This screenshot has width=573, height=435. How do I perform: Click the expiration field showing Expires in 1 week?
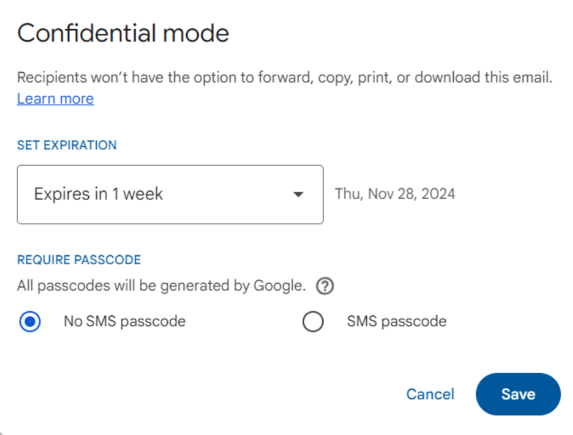pos(170,194)
